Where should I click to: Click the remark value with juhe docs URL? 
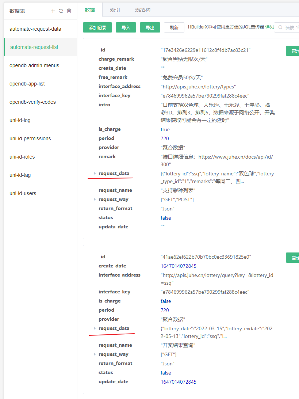(216, 160)
